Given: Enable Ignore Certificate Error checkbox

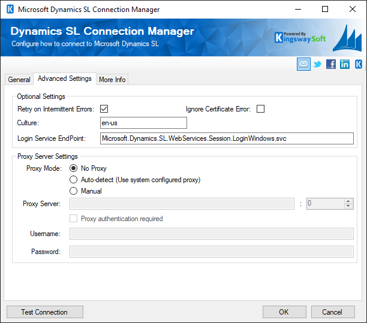Looking at the screenshot, I should coord(260,108).
